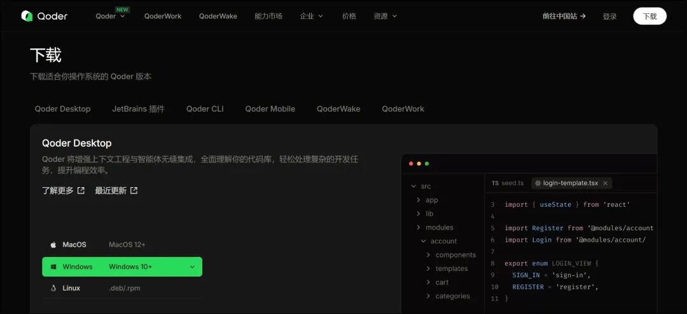Click the SIGN_IN = 'sign-in' line
The image size is (687, 314).
coord(552,275)
